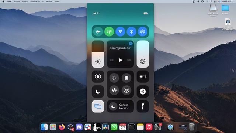Click the pause-bars icon in utilities group
The width and height of the screenshot is (236, 133).
click(x=126, y=78)
